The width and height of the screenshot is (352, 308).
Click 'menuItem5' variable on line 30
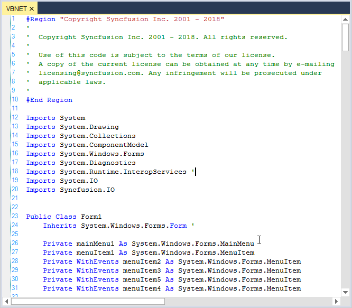(x=142, y=279)
